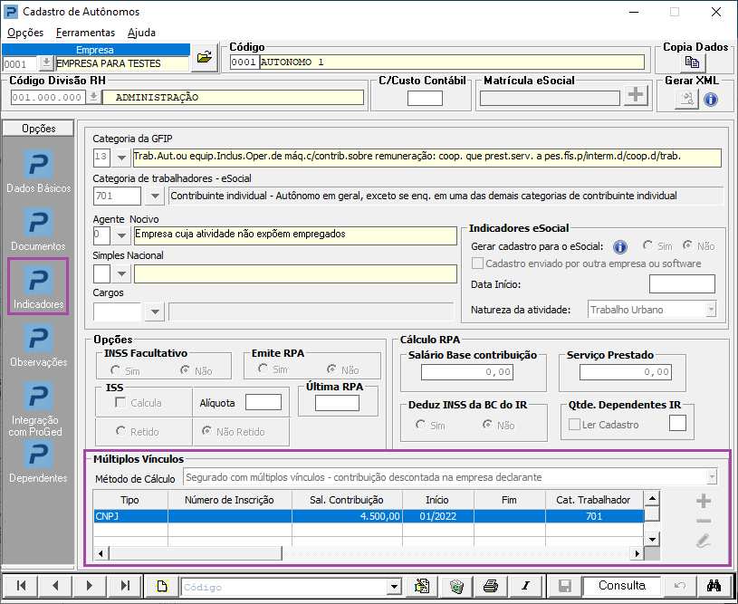Viewport: 738px width, 604px height.
Task: Click the binoculars search icon
Action: [714, 586]
